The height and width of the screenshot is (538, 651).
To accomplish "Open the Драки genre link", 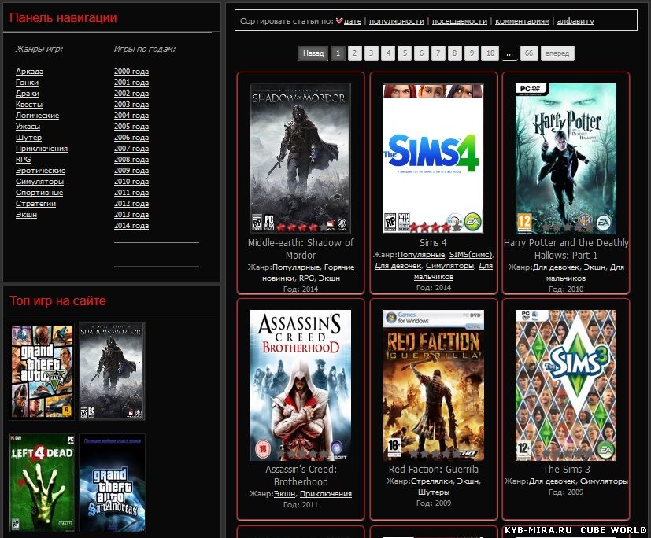I will point(28,94).
